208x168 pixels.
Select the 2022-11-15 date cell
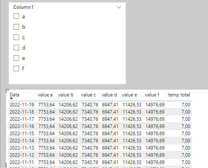tap(22, 134)
